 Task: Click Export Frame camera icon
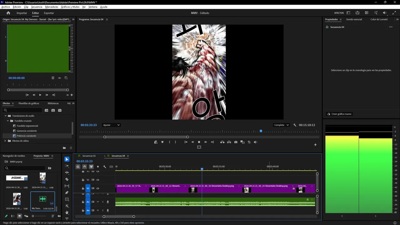click(x=236, y=142)
